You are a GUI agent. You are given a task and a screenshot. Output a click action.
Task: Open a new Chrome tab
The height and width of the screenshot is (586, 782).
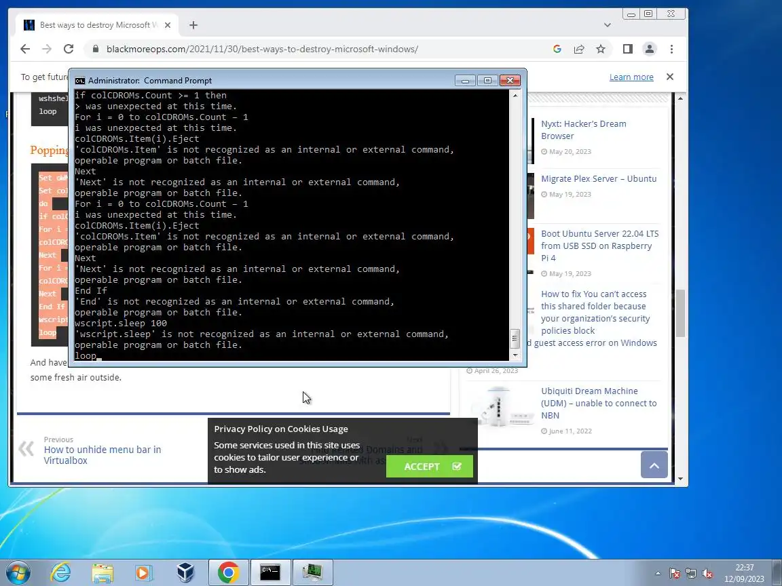[193, 25]
